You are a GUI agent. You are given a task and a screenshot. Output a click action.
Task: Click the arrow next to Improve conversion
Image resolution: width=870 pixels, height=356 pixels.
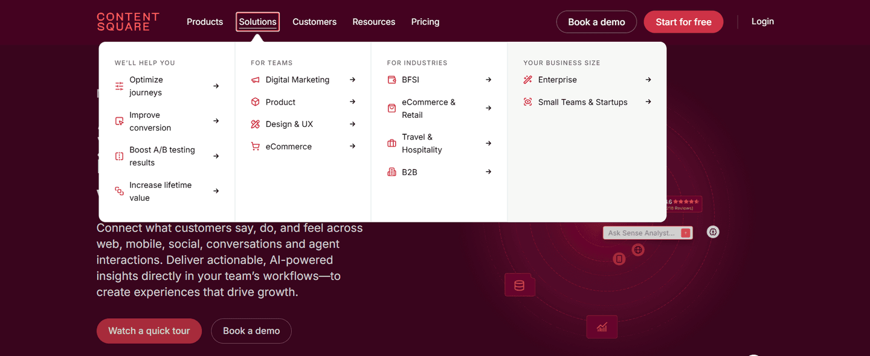216,121
